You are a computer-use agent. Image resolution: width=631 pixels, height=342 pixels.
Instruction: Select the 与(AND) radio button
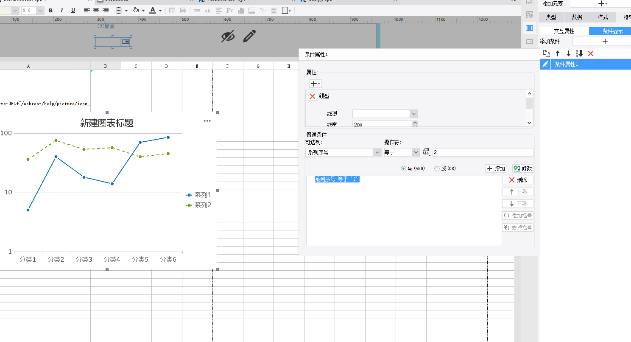point(403,168)
